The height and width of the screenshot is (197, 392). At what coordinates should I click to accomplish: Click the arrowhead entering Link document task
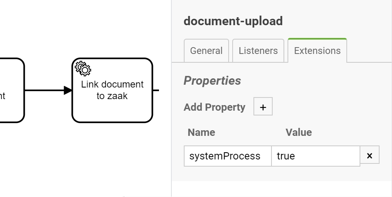[x=68, y=90]
